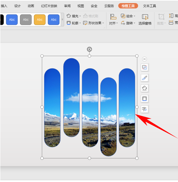
Task: Switch to the 设计 tab
Action: click(18, 6)
